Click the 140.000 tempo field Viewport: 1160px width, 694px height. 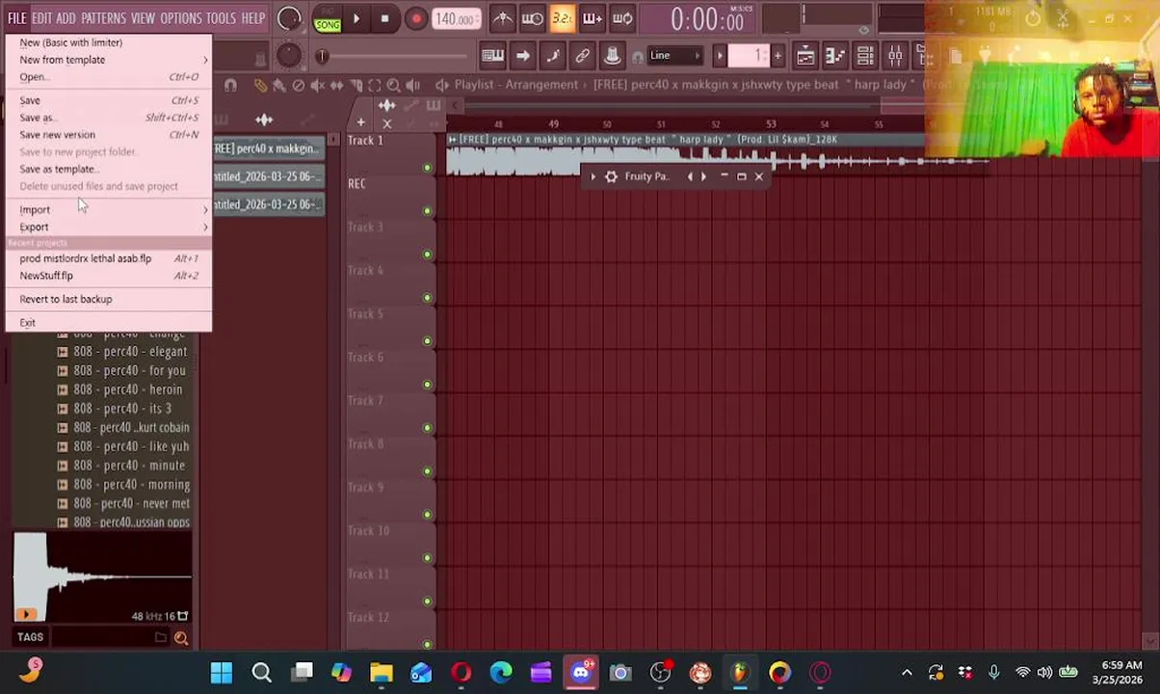(x=455, y=19)
